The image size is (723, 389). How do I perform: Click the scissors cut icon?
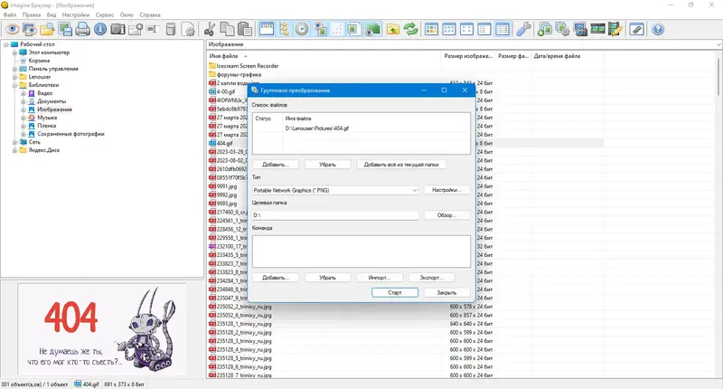point(210,30)
